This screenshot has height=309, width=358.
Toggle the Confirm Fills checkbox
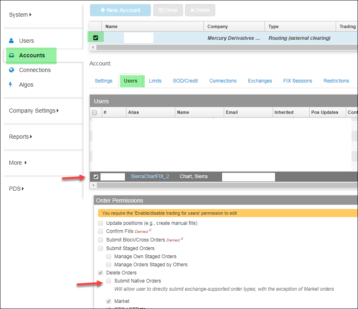[x=100, y=231]
